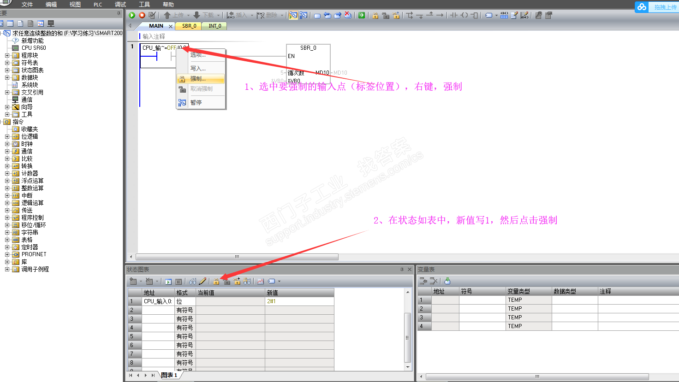The width and height of the screenshot is (679, 382).
Task: Select the MAIN program tab
Action: pyautogui.click(x=156, y=26)
